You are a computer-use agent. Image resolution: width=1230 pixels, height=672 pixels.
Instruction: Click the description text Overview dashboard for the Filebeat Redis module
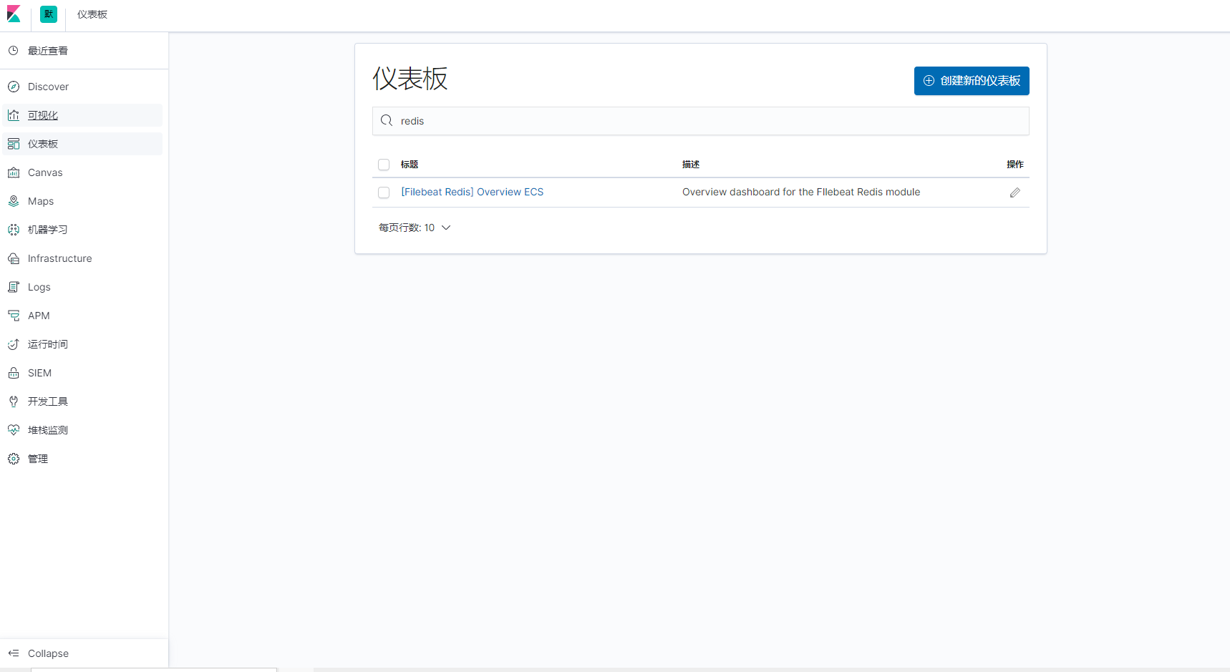pyautogui.click(x=801, y=192)
